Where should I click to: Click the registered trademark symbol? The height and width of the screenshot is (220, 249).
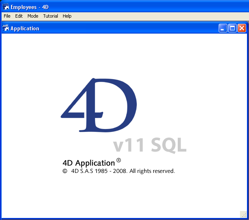click(119, 161)
